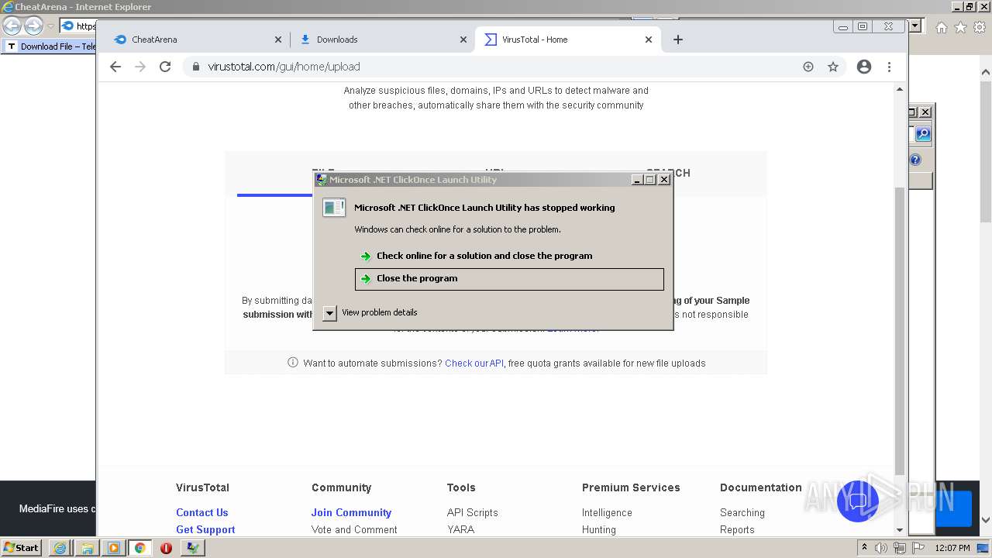Open the Check our API link
Screen dimensions: 992x558
coord(474,363)
